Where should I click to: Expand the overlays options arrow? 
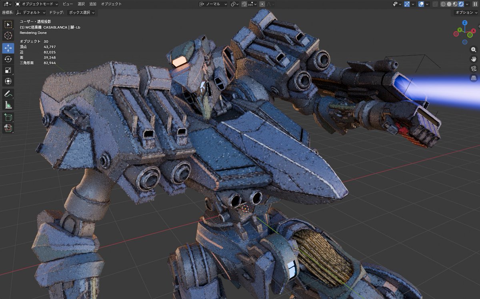(x=427, y=4)
